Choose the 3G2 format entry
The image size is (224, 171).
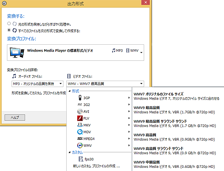(99, 105)
